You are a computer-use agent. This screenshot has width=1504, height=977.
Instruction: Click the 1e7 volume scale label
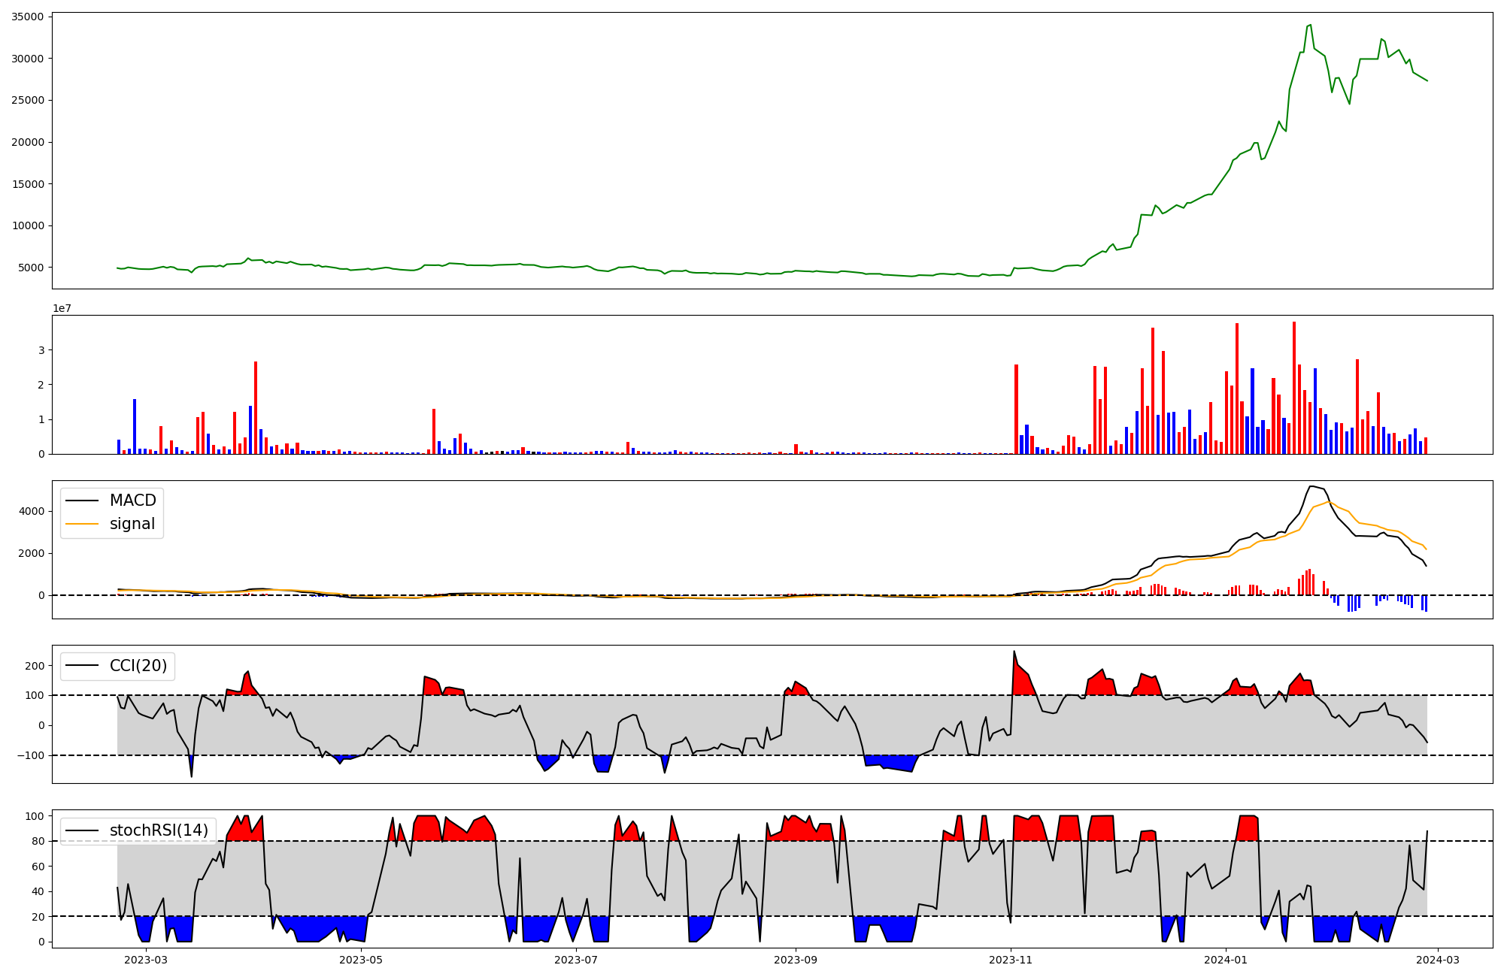pyautogui.click(x=62, y=308)
